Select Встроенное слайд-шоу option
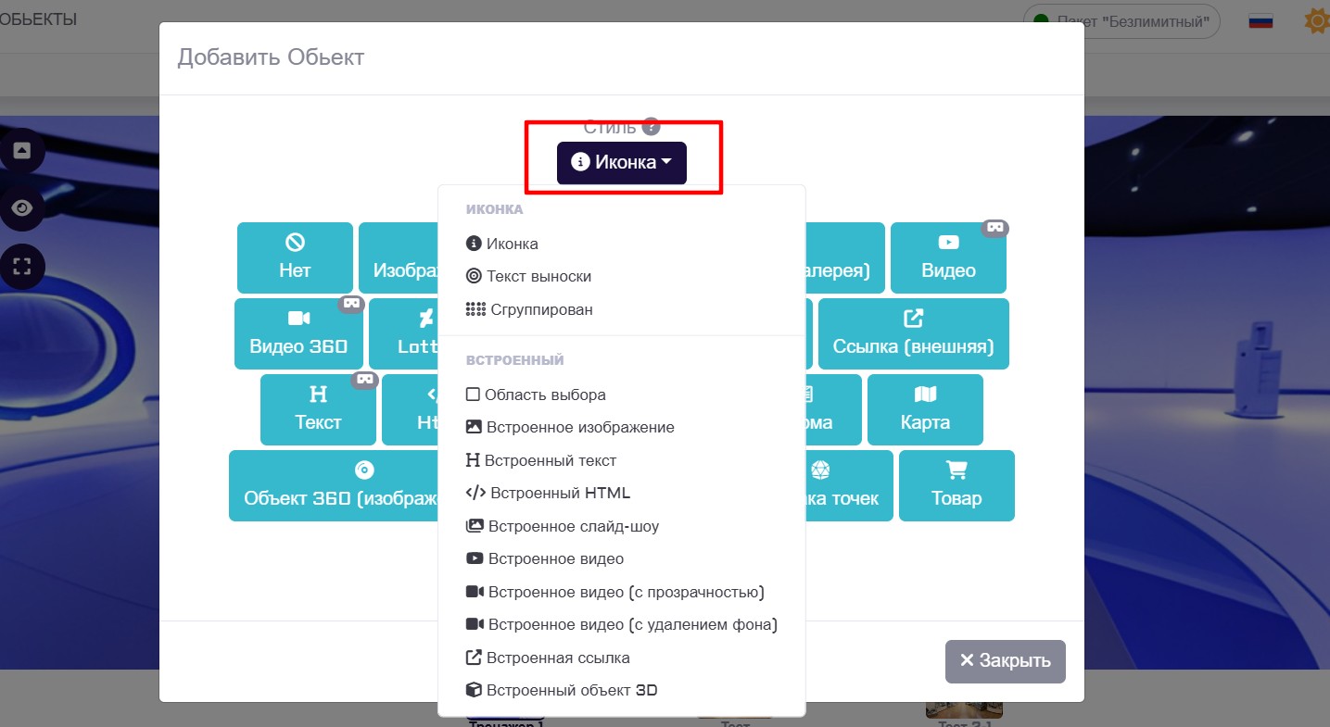 (x=562, y=526)
